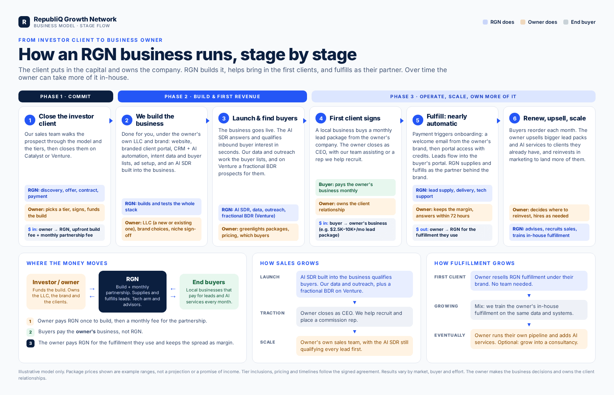Click the down arrow below the First Client box

coord(529,296)
